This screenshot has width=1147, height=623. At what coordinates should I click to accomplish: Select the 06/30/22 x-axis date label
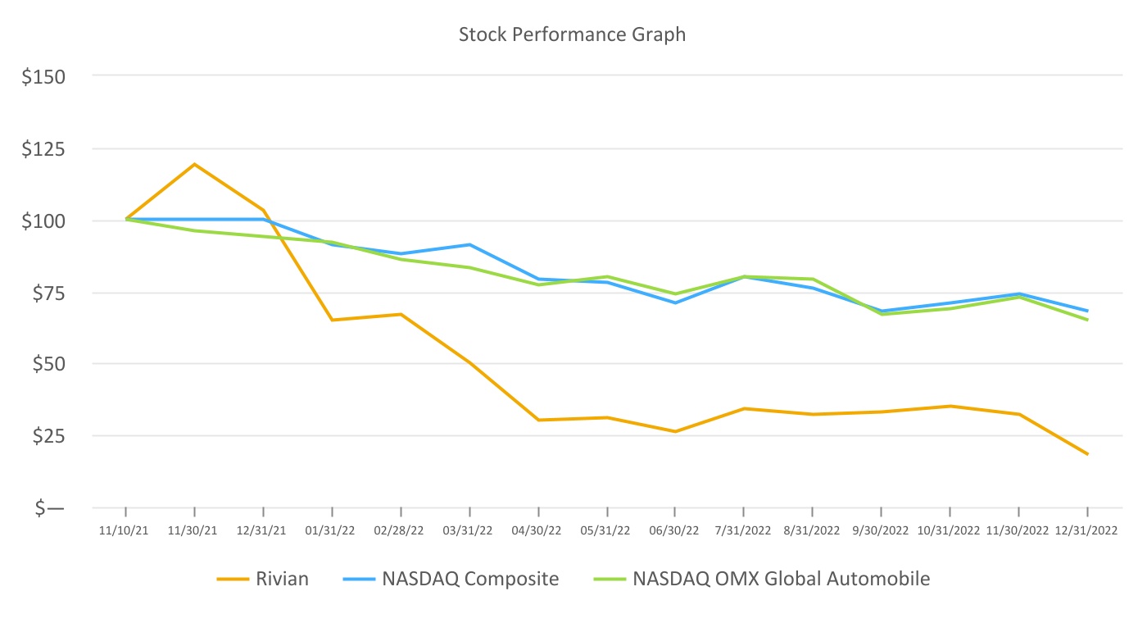tap(675, 530)
